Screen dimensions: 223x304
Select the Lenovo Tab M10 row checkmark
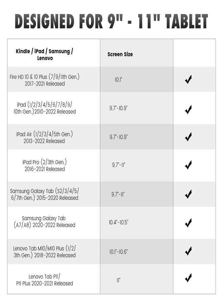tap(188, 251)
